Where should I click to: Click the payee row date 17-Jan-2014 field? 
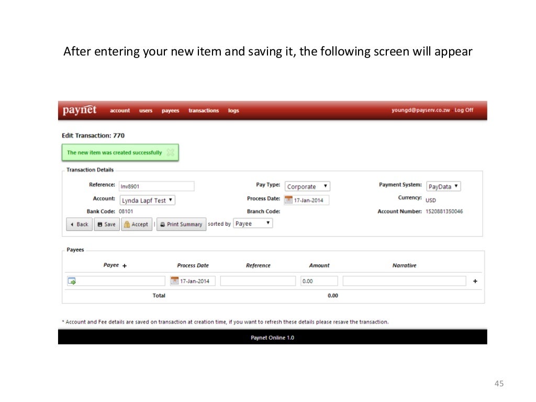pos(193,281)
